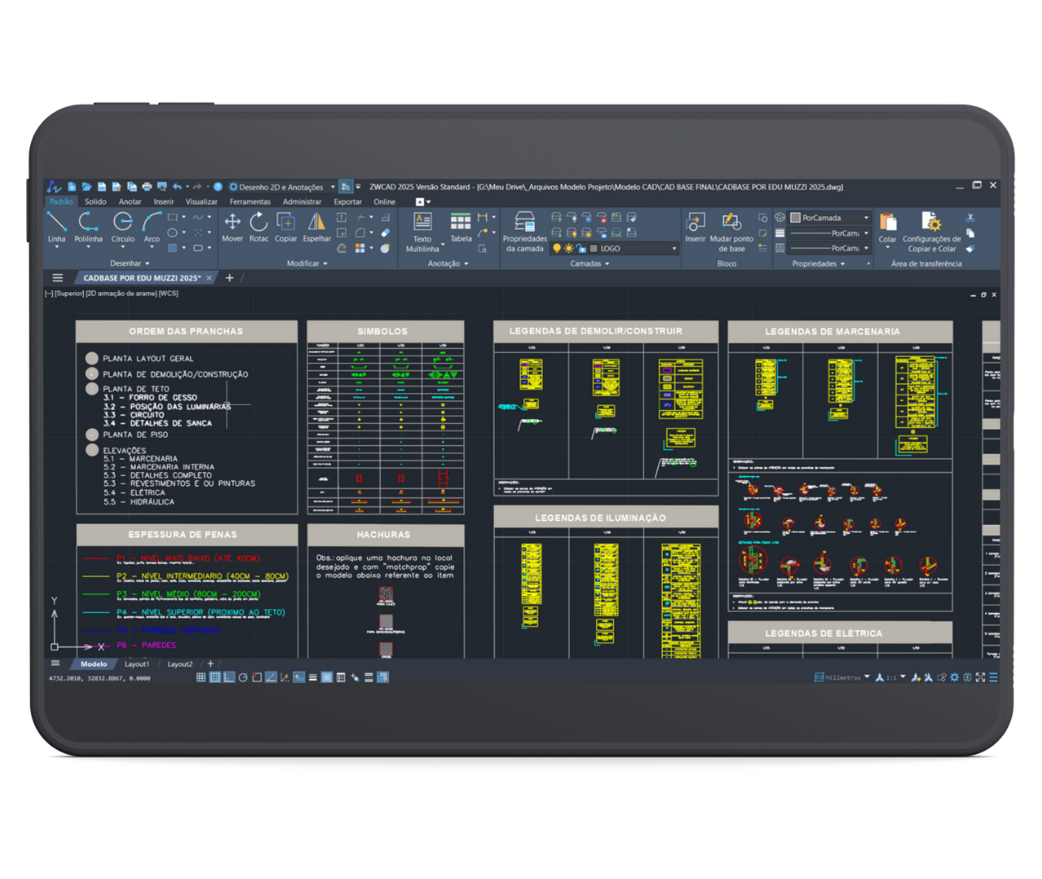1042x879 pixels.
Task: Click the color palette icon in Propriedades
Action: pos(780,218)
